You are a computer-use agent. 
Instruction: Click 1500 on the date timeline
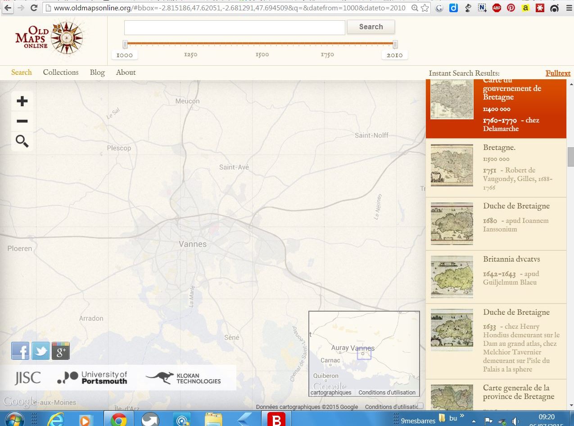pyautogui.click(x=262, y=54)
